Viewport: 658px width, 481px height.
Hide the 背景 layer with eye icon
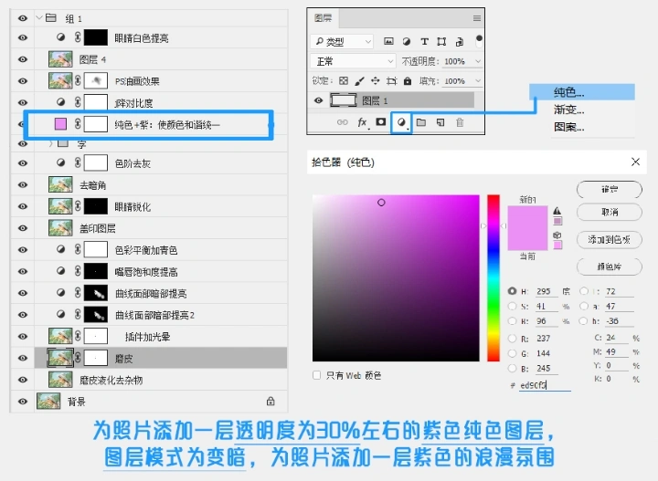click(x=23, y=401)
